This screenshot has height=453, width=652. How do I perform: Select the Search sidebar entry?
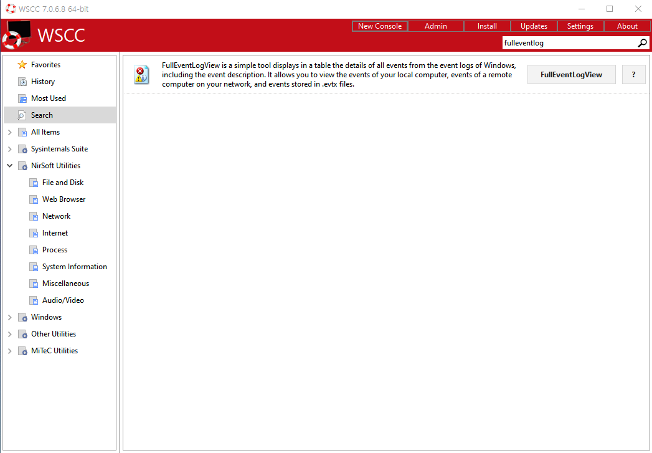60,115
